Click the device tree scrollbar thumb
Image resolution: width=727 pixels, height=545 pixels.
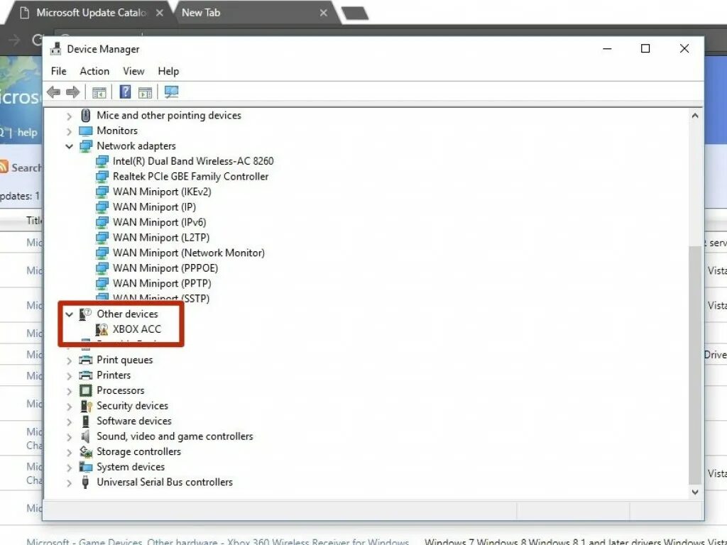click(694, 365)
